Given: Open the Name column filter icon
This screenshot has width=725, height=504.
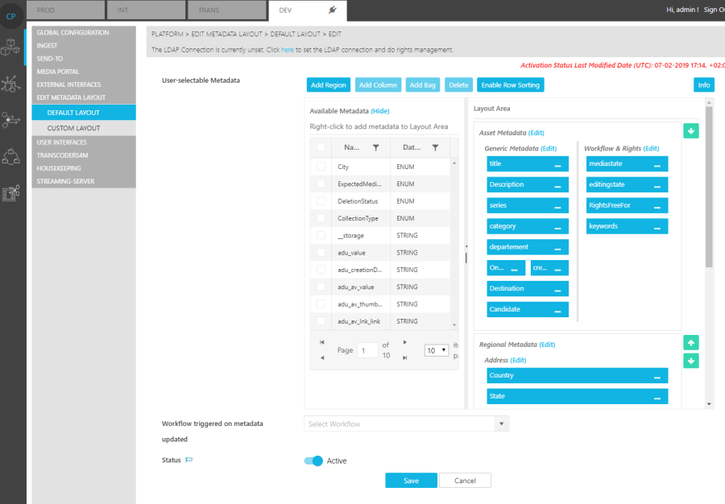Looking at the screenshot, I should point(375,147).
